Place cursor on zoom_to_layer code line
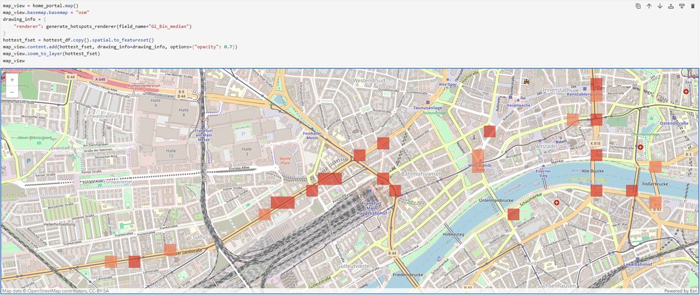700x295 pixels. pos(51,54)
